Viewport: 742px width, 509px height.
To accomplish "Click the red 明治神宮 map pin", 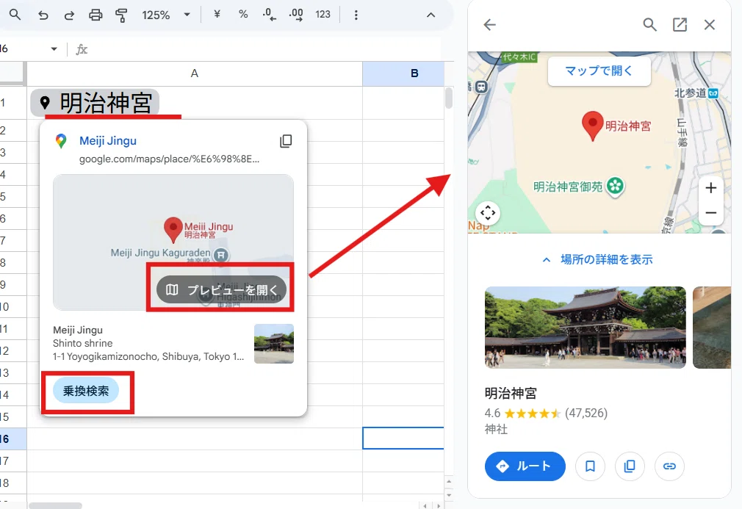I will point(592,126).
